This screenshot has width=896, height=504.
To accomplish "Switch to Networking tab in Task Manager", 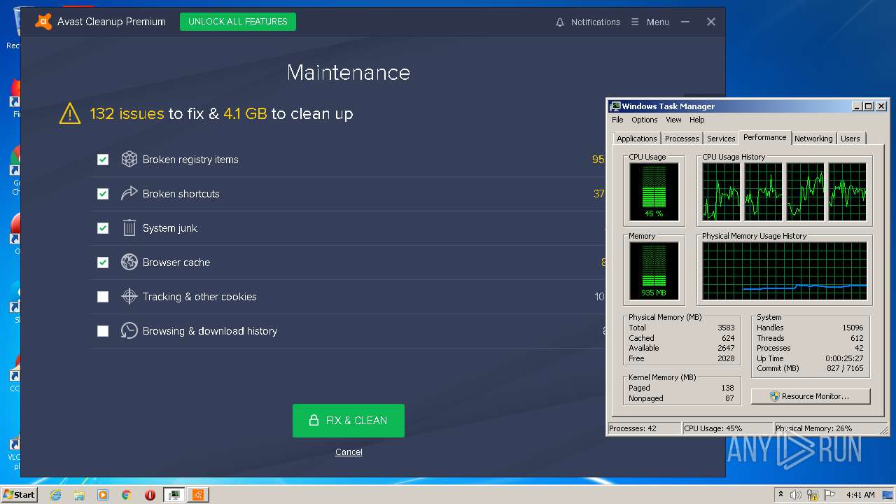I will coord(813,139).
